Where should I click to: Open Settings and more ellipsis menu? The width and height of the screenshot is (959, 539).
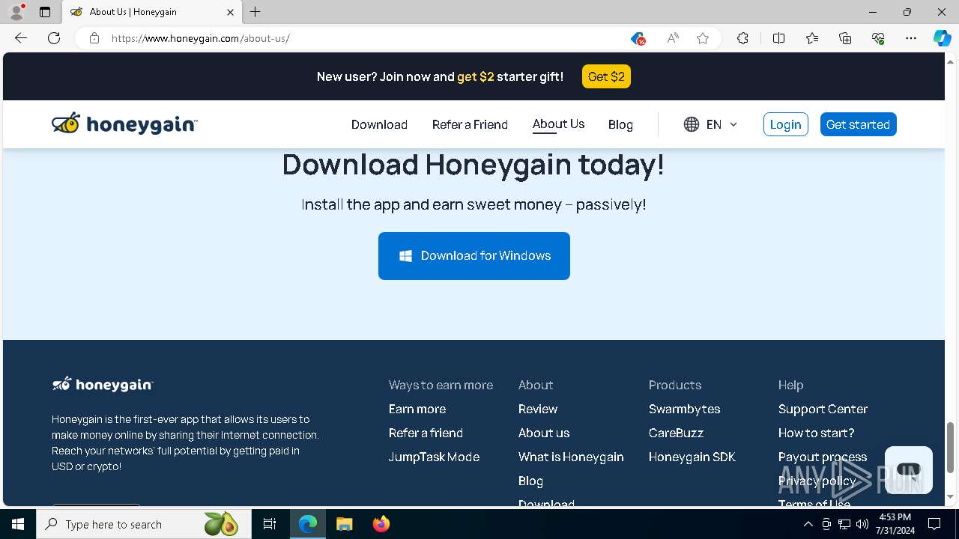(x=911, y=38)
